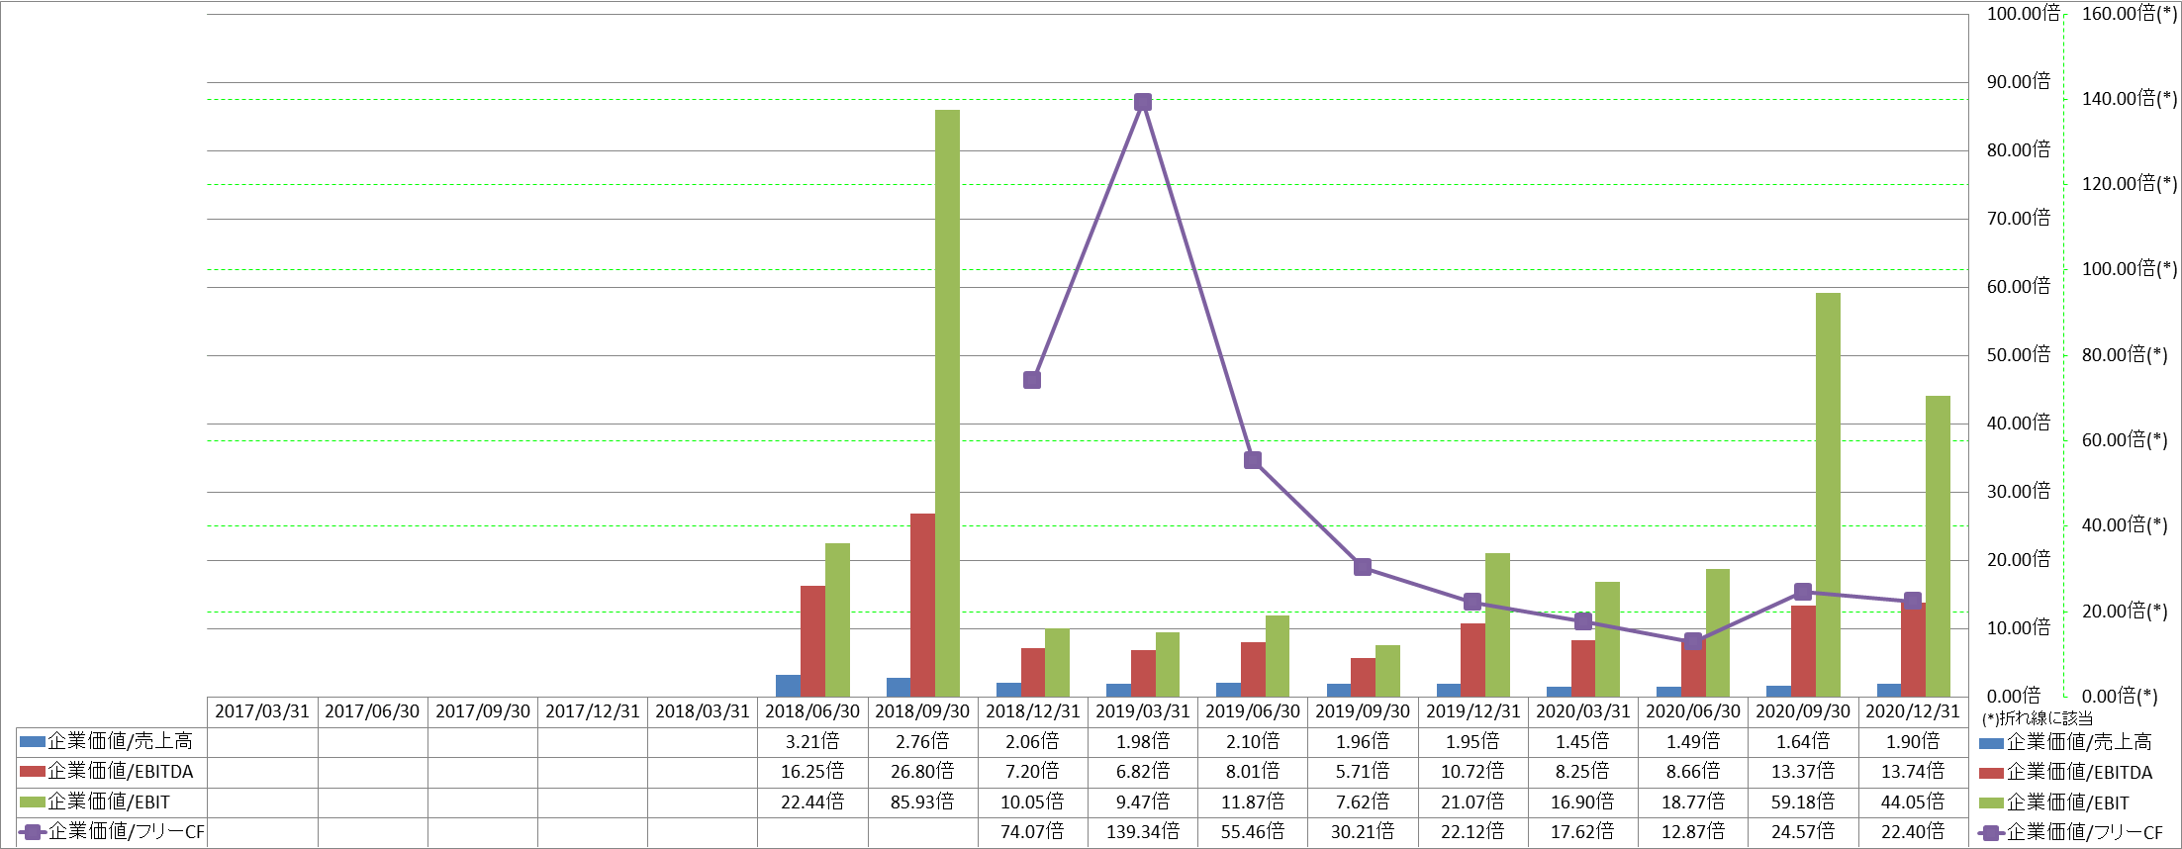Click the green EBIT bar for 2020/12/31

coord(1938,546)
